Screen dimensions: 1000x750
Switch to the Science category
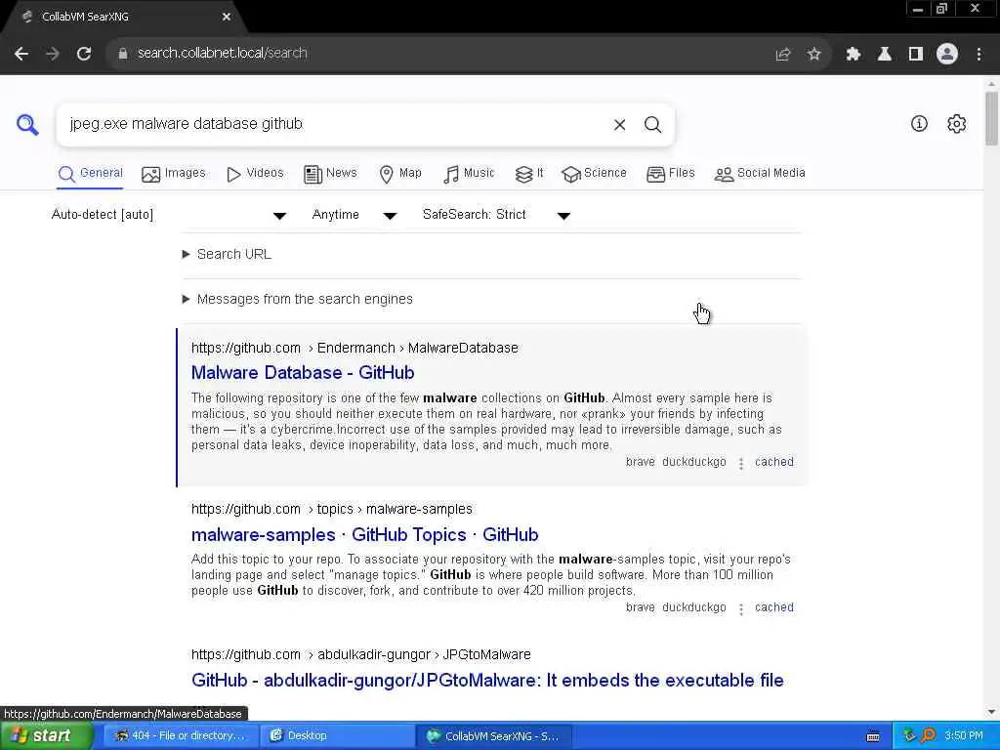(595, 174)
